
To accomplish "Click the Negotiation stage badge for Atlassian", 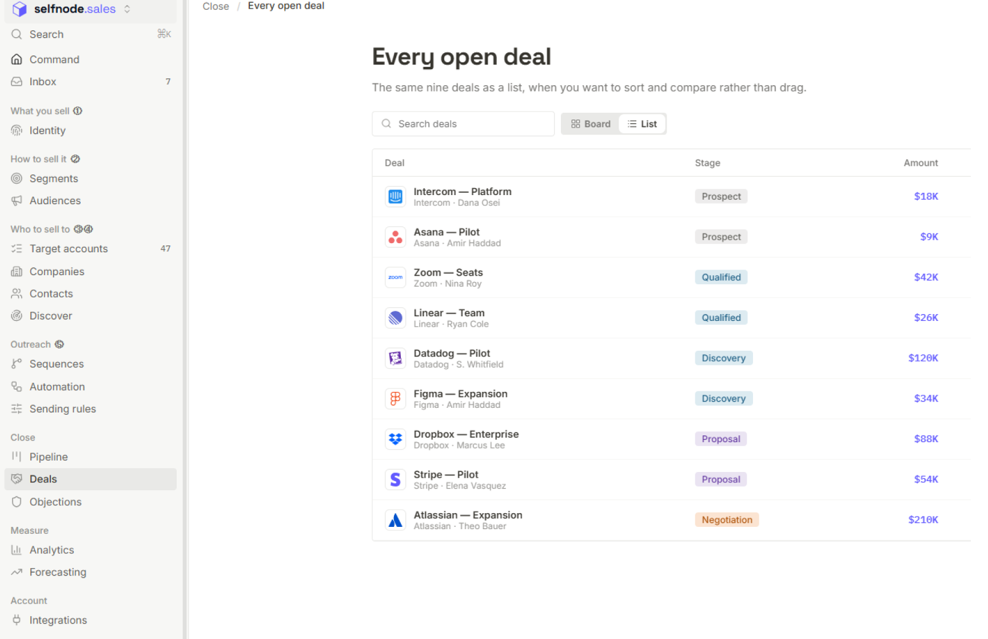I will pos(727,519).
